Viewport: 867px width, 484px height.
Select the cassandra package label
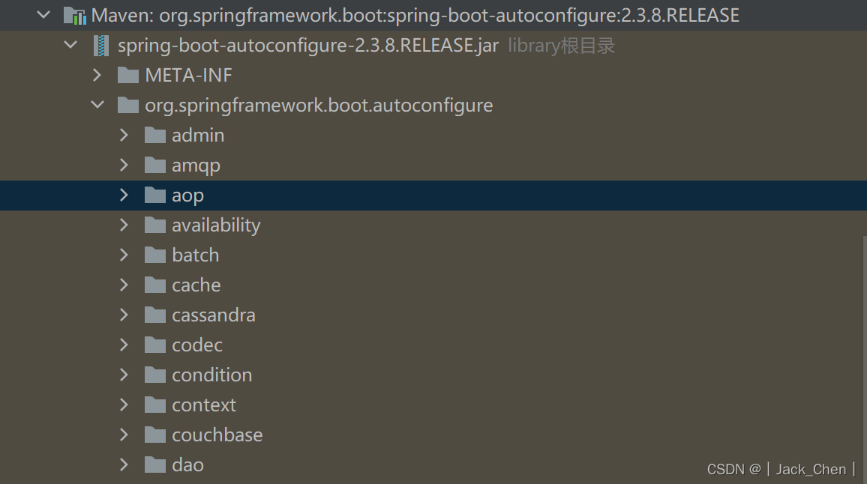214,315
